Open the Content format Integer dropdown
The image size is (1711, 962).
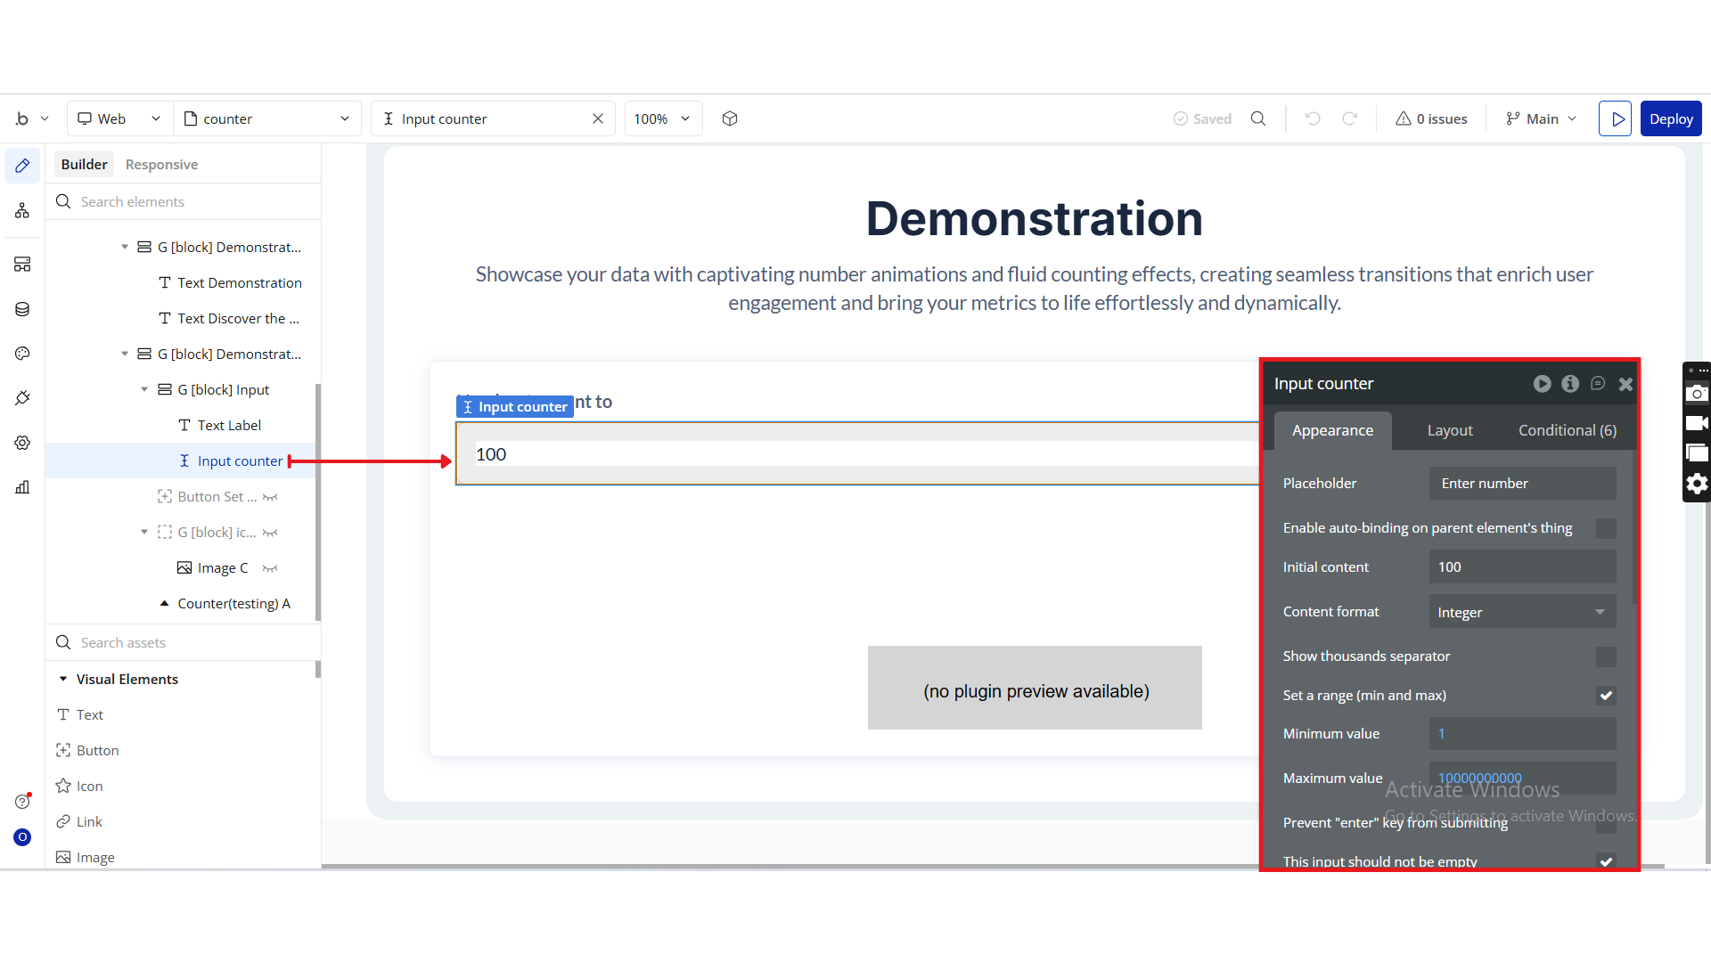point(1522,612)
